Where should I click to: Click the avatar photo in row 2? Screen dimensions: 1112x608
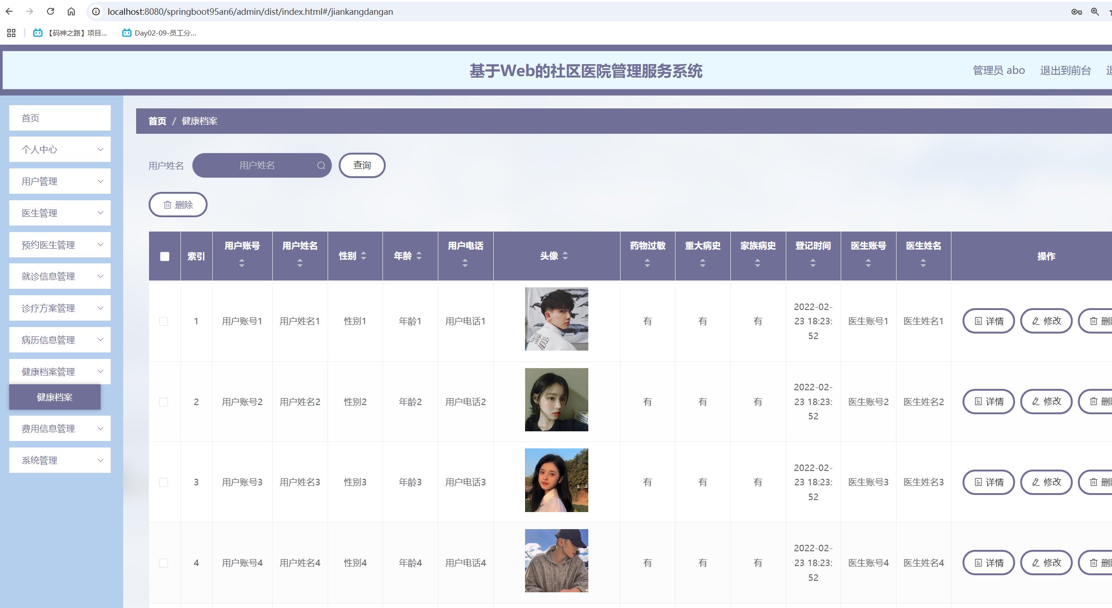pyautogui.click(x=556, y=399)
